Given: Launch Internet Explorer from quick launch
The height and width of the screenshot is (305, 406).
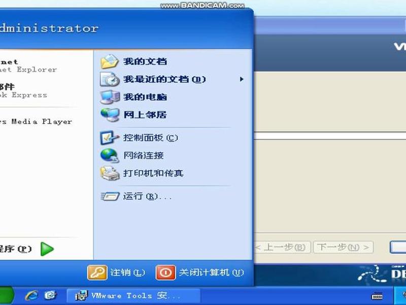Looking at the screenshot, I should [x=31, y=295].
